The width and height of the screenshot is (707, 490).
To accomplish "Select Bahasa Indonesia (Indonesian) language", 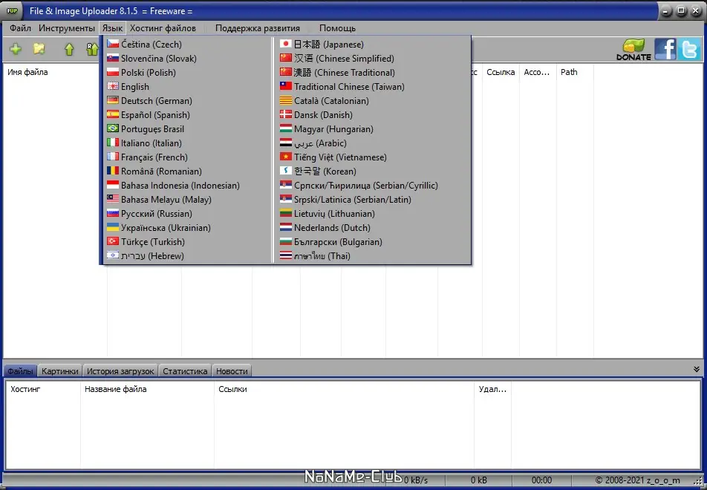I will (187, 186).
